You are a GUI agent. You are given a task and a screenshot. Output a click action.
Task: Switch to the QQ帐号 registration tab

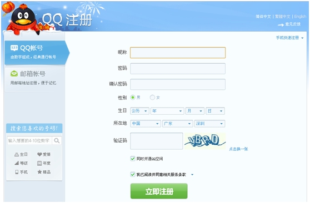[37, 53]
